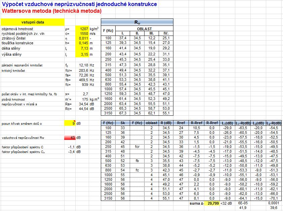Click the Sk value 33 at 100 Hz
The width and height of the screenshot is (283, 211).
point(123,128)
